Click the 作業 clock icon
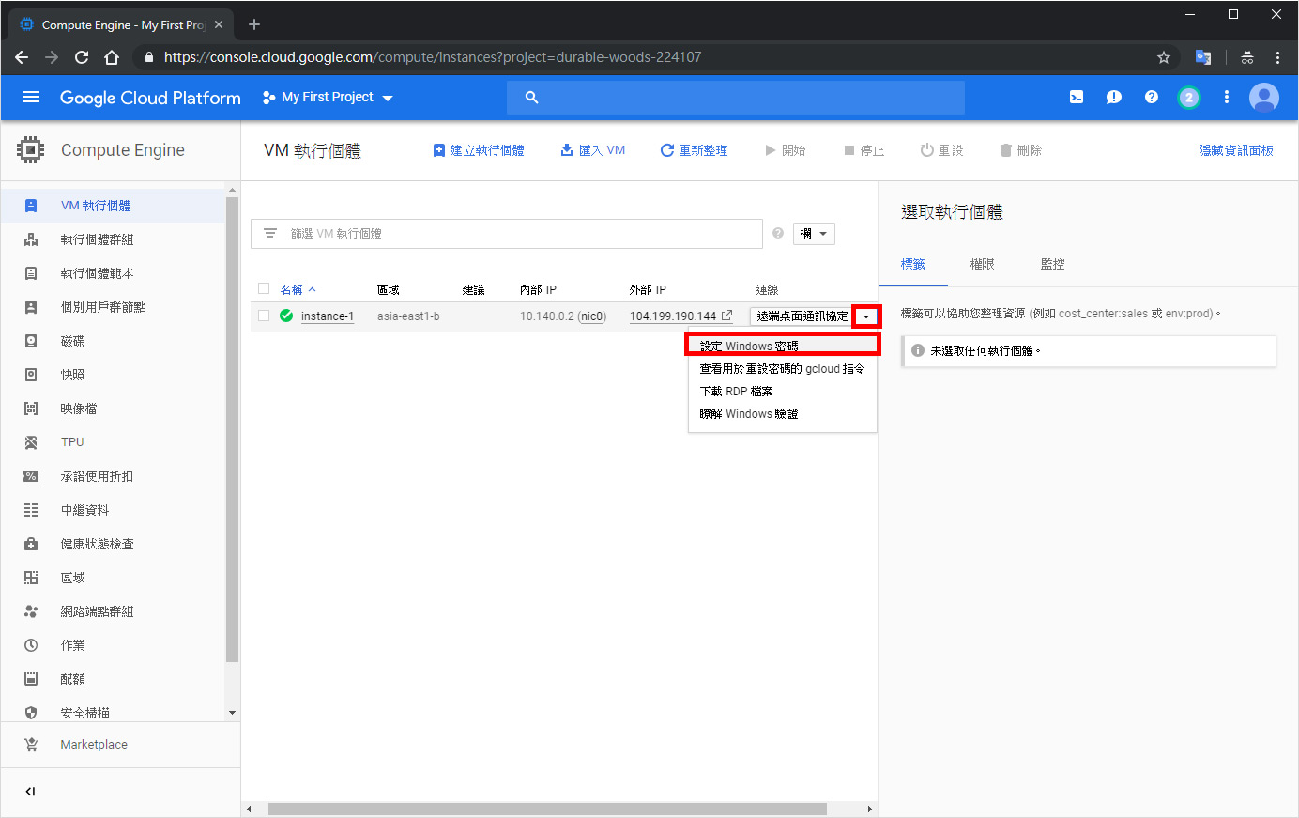The width and height of the screenshot is (1299, 818). point(31,645)
